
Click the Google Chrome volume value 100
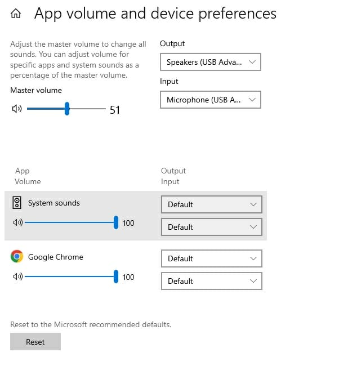coord(128,277)
